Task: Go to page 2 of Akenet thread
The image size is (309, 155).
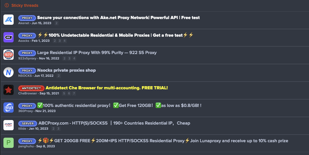Action: coord(56,23)
